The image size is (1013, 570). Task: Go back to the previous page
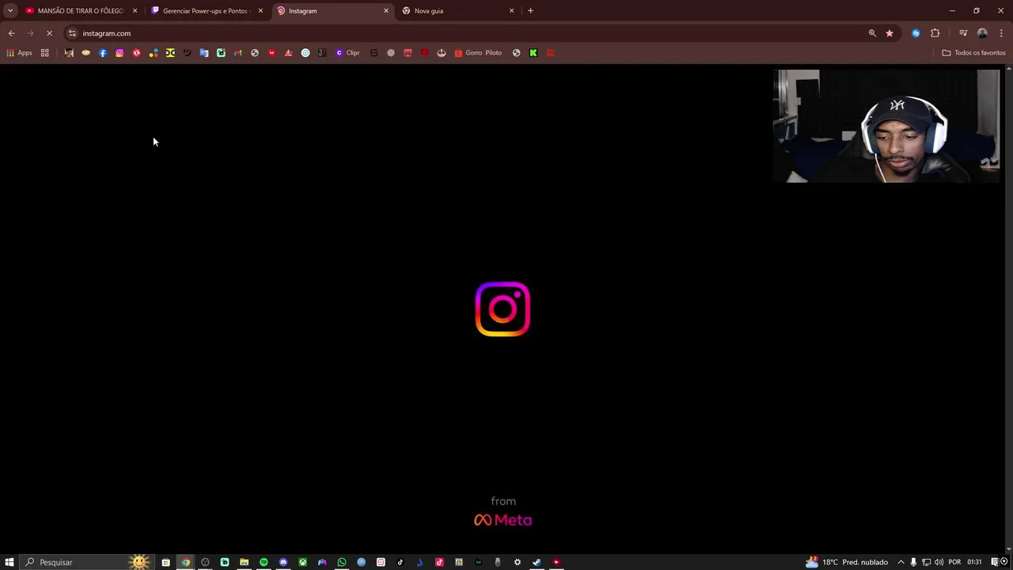coord(11,33)
